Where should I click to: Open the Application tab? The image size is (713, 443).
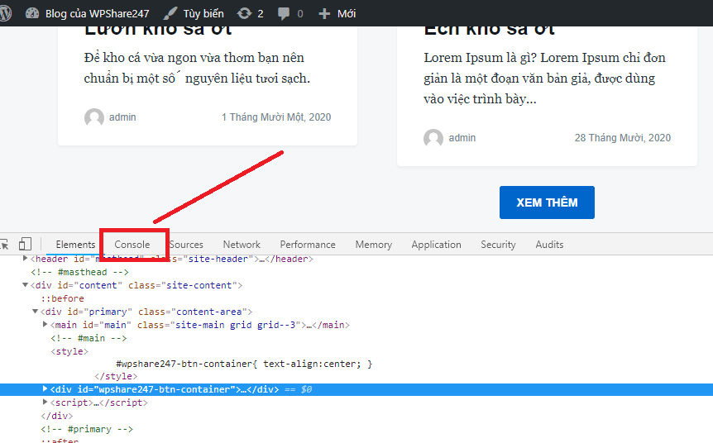tap(436, 245)
